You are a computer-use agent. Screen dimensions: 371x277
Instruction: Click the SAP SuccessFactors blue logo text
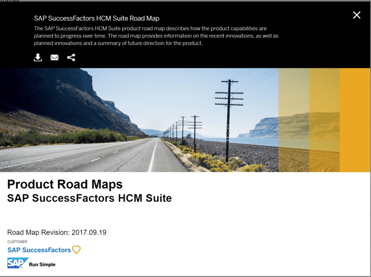tap(39, 250)
